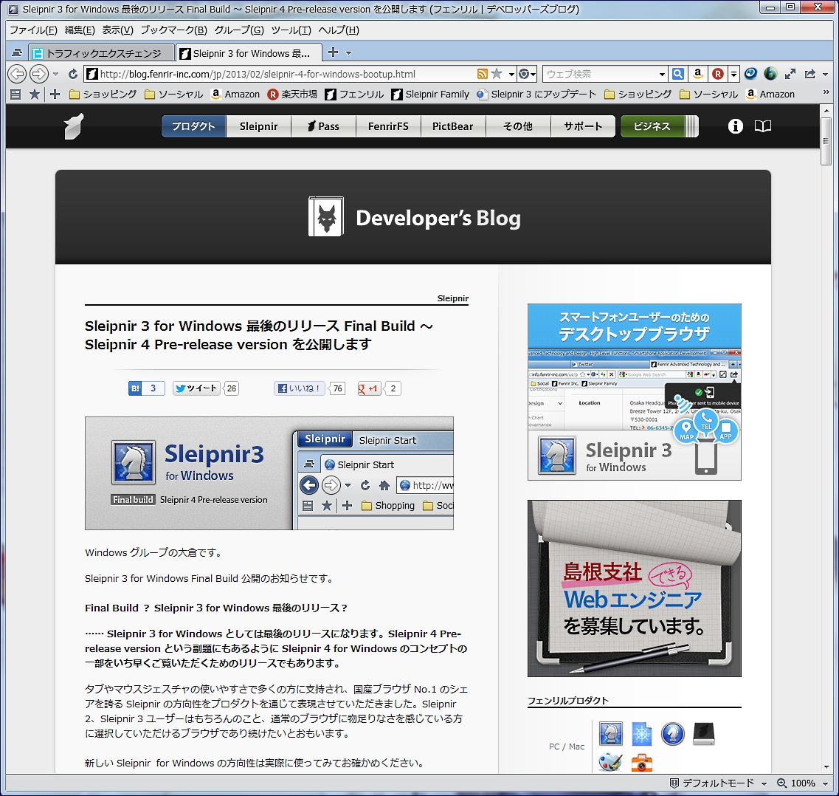Click the round blue Sleipnir Mac product icon
This screenshot has height=796, width=839.
(672, 733)
